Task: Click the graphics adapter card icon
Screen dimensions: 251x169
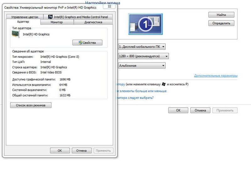Action: (x=16, y=34)
